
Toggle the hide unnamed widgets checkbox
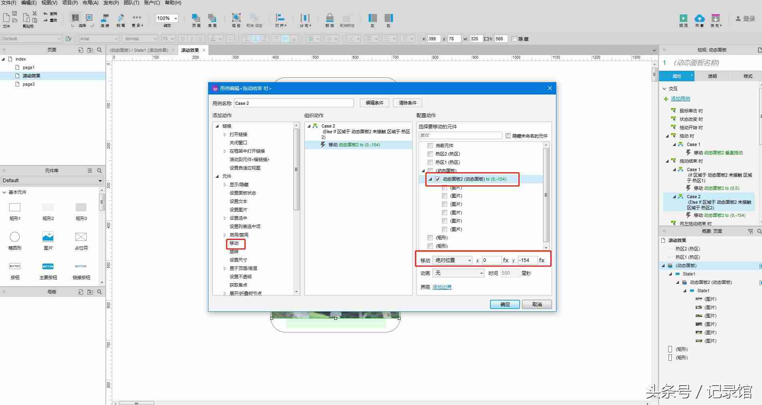point(508,136)
